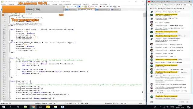Click the JavaScript file status entry
The image size is (193, 109).
click(6, 104)
